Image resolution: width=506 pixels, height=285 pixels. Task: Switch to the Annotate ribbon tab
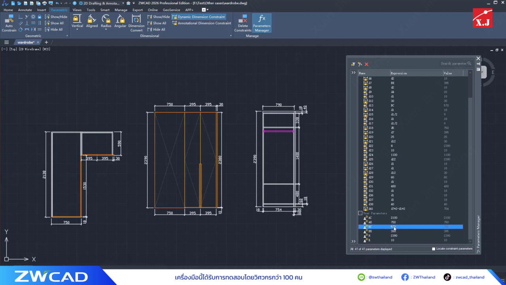click(x=25, y=10)
